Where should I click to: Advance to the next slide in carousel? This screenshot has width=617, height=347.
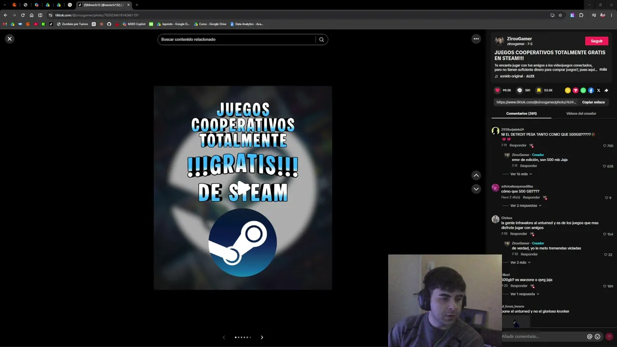click(x=262, y=337)
